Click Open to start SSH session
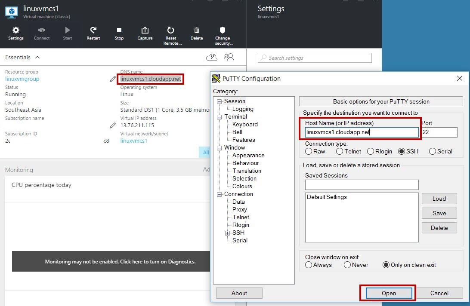 click(x=389, y=293)
